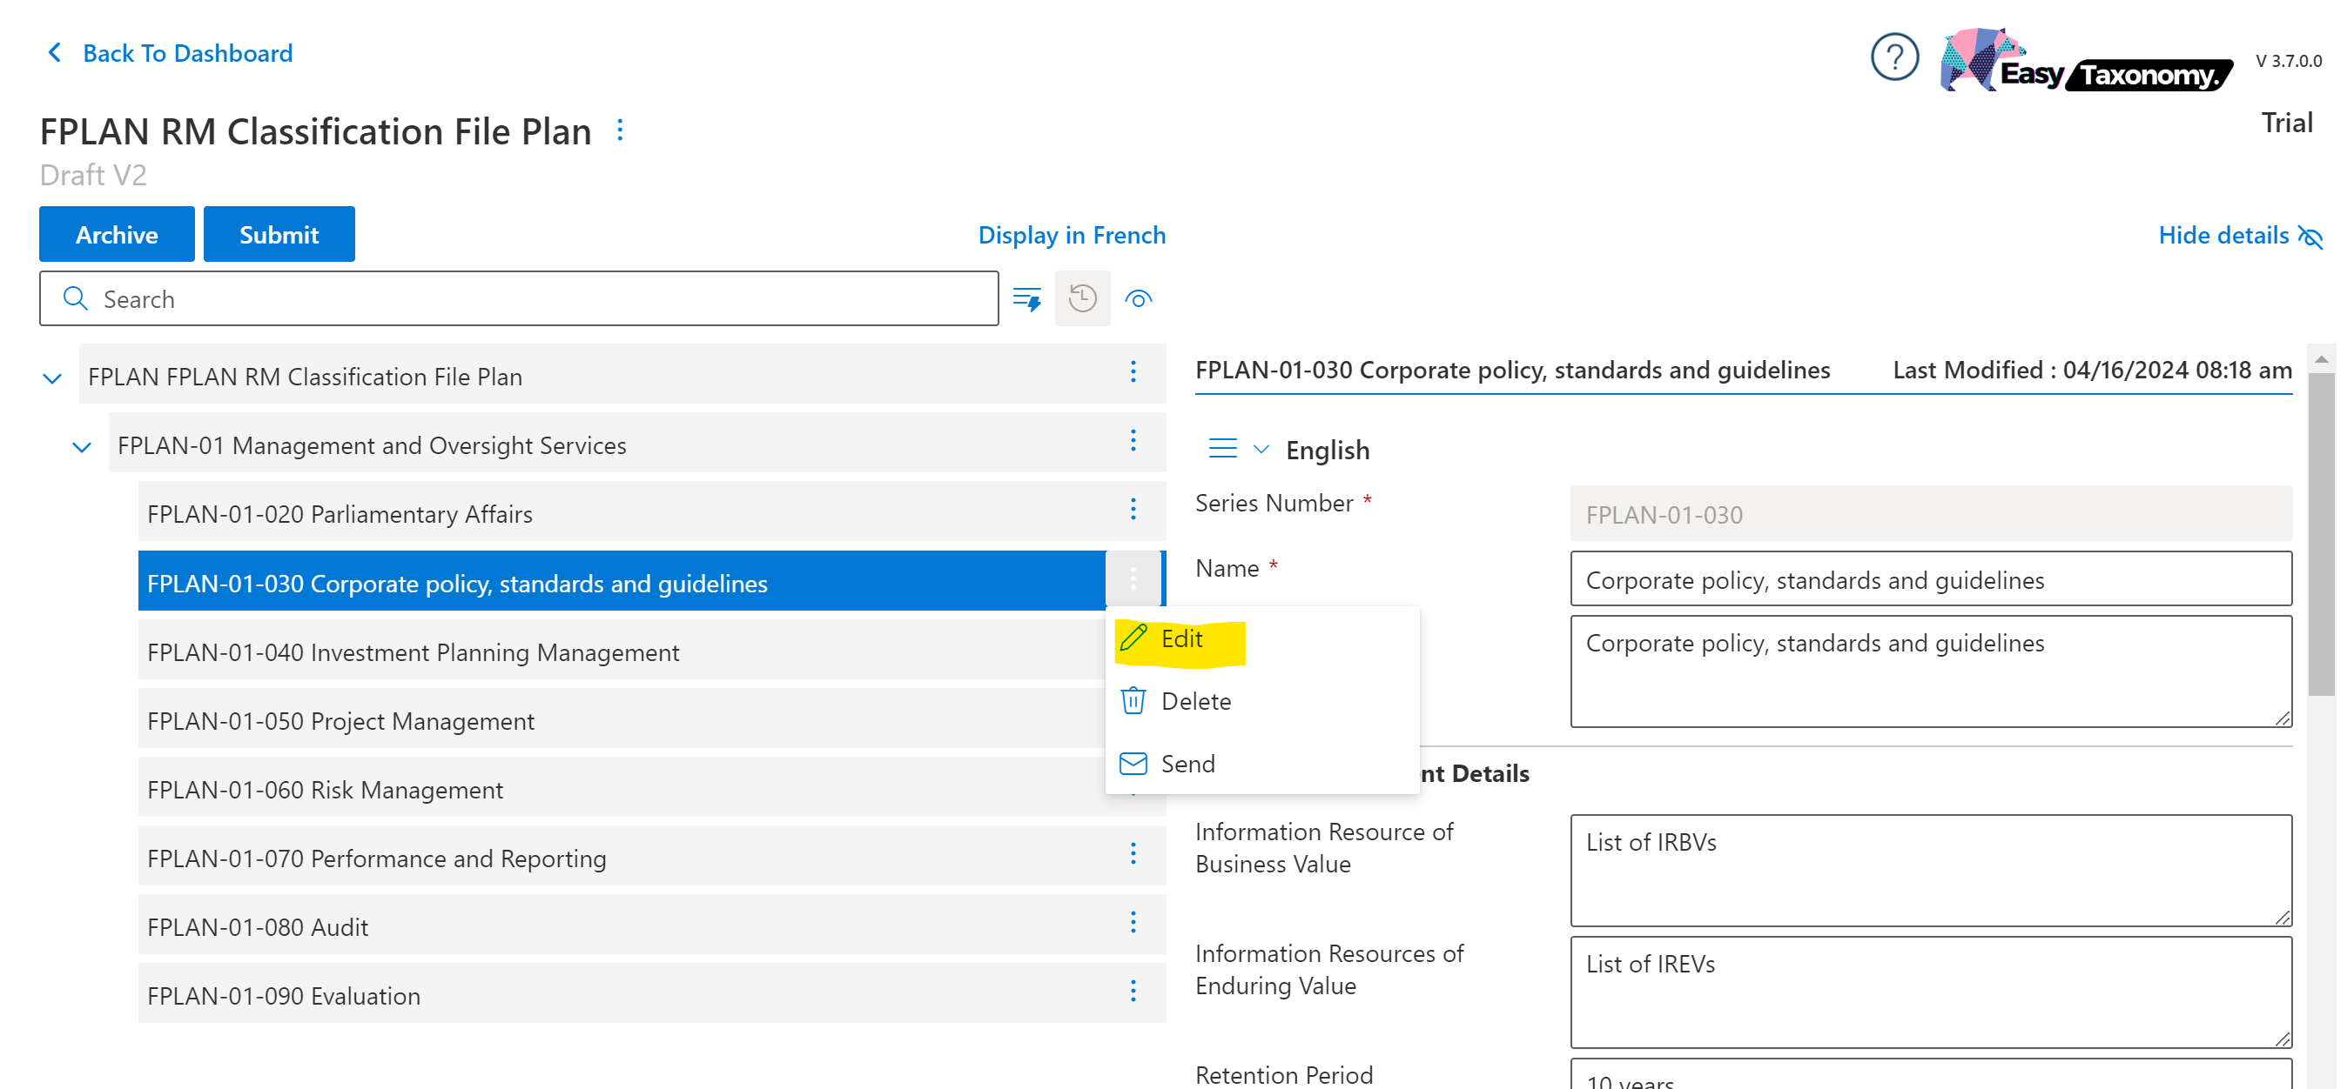Choose Delete from the context menu
2347x1089 pixels.
coord(1194,701)
